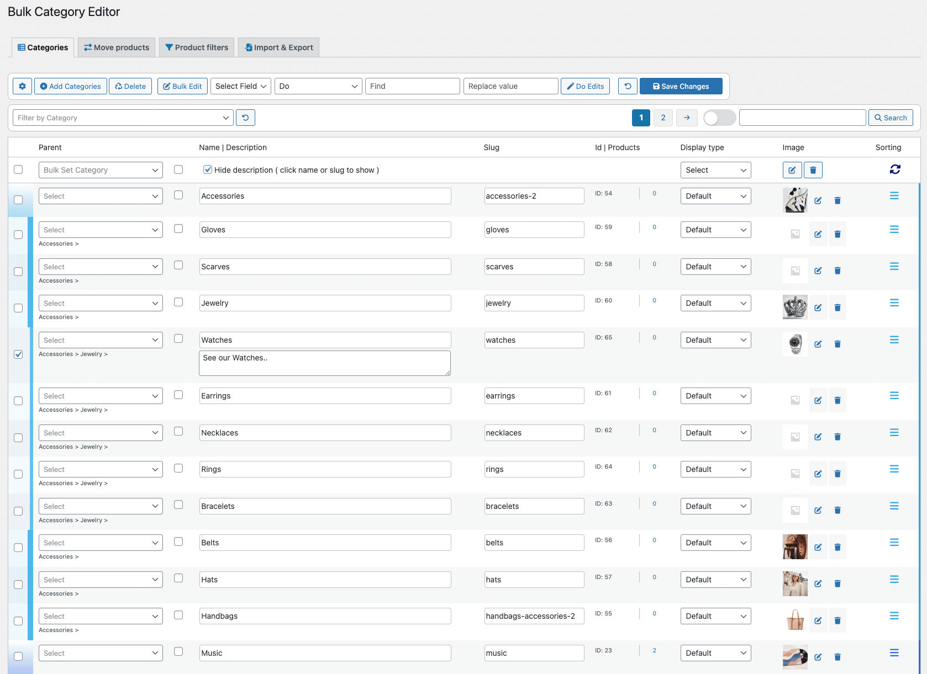Reset the Filter by Category selection

coord(245,118)
